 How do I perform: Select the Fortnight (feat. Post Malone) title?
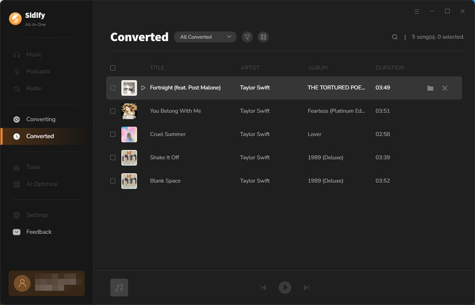185,88
